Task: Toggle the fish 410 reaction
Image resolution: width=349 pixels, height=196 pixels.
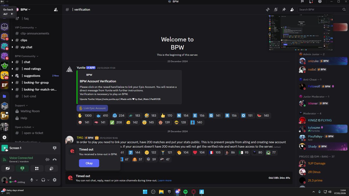Action: click(x=102, y=115)
